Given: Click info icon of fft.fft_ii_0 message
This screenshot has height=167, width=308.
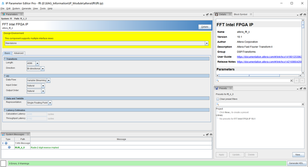Looking at the screenshot, I should 9,147.
